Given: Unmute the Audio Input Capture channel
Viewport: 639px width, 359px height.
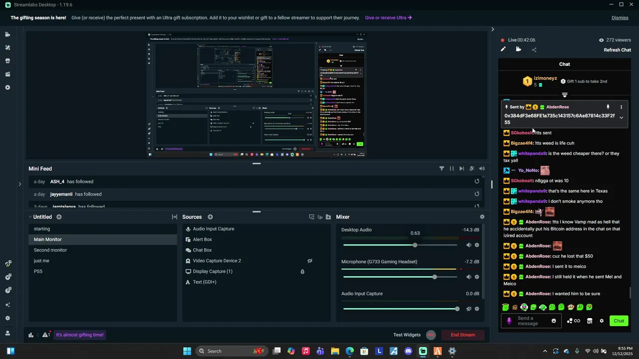Looking at the screenshot, I should point(469,309).
